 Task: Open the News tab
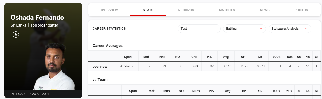[x=265, y=10]
